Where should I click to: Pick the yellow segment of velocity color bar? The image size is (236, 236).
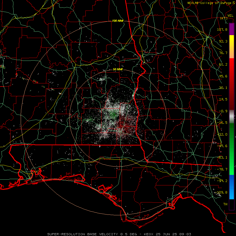(232, 41)
